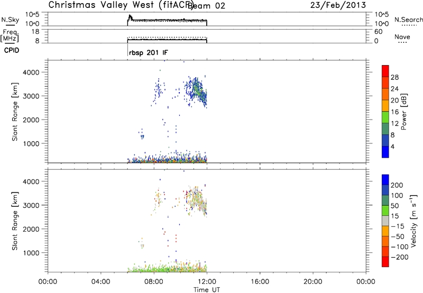The image size is (423, 293).
Task: Click the 60 tick on the Nave axis
Action: [379, 32]
